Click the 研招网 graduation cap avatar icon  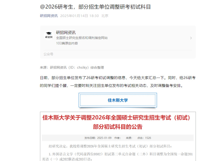pyautogui.click(x=49, y=35)
